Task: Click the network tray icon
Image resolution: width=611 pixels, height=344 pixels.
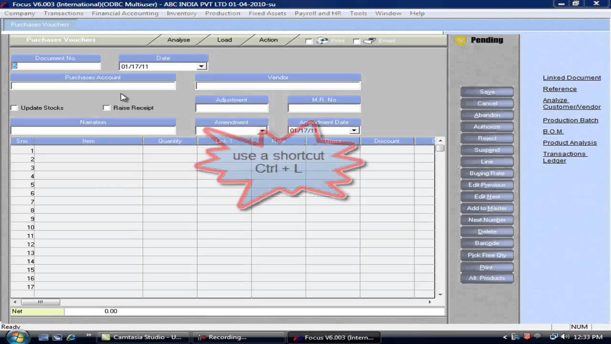Action: pos(554,337)
